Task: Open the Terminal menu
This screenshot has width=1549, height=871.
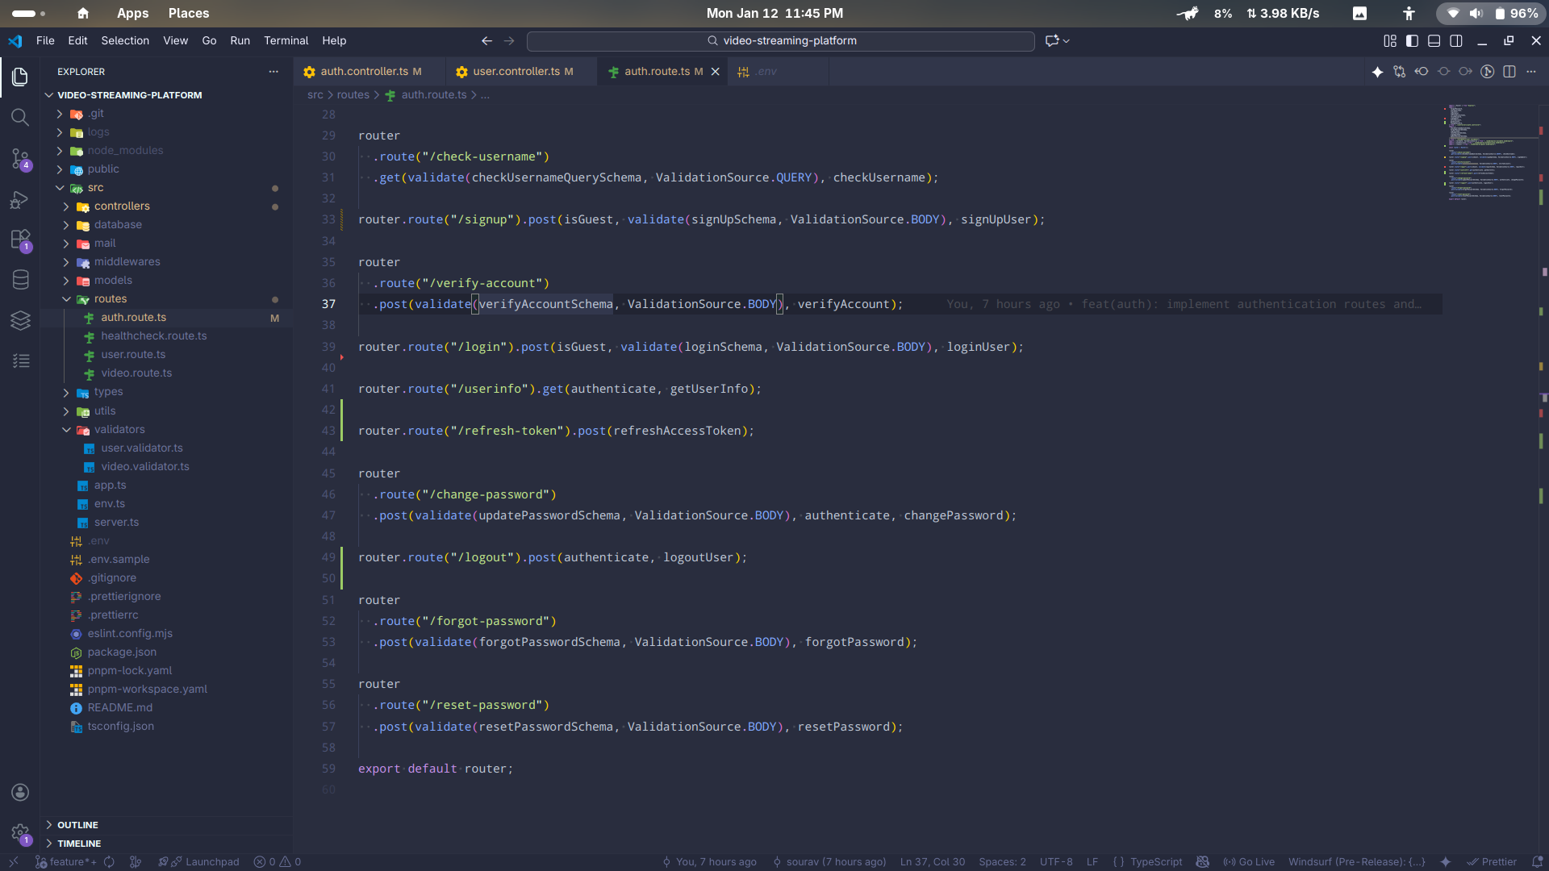Action: point(286,41)
